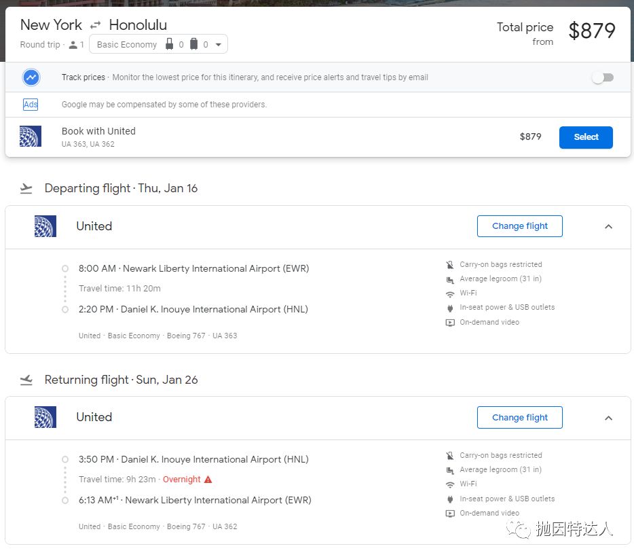Image resolution: width=634 pixels, height=557 pixels.
Task: Click the Round trip label
Action: [40, 45]
